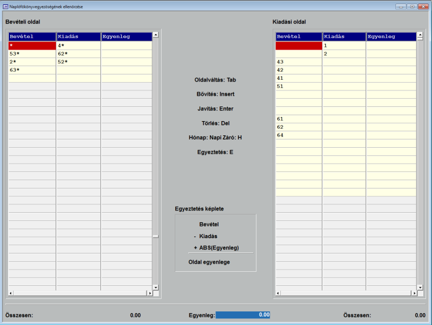Click Kiadás header in Bevételi oldal table
Viewport: 432px width, 325px height.
78,37
